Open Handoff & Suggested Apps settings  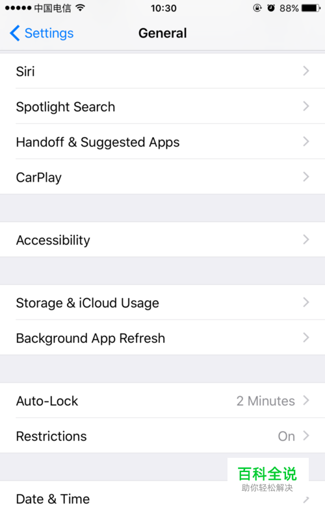[162, 142]
